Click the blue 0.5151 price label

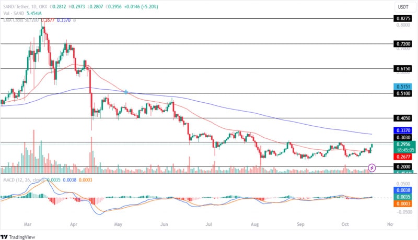pyautogui.click(x=402, y=87)
